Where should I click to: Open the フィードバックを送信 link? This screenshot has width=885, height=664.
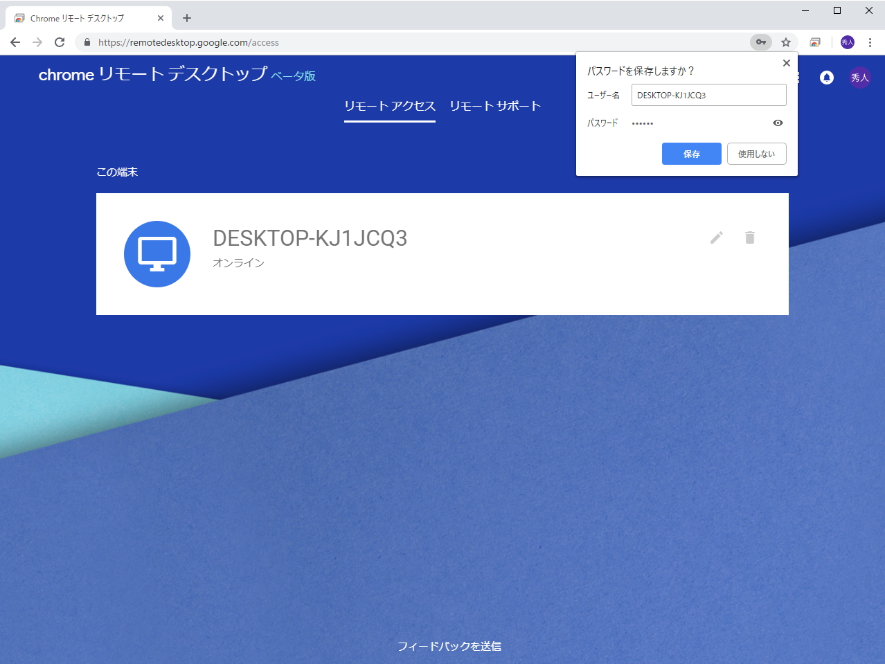(x=449, y=646)
